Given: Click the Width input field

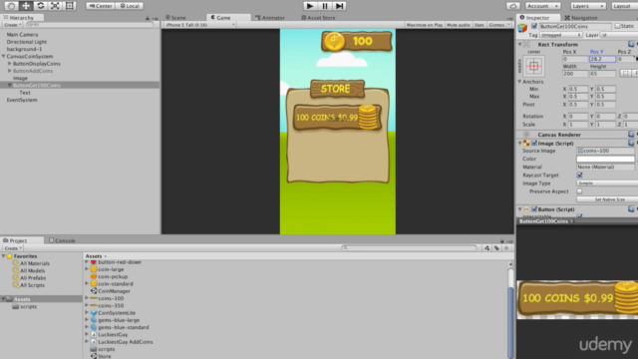Looking at the screenshot, I should pos(575,74).
